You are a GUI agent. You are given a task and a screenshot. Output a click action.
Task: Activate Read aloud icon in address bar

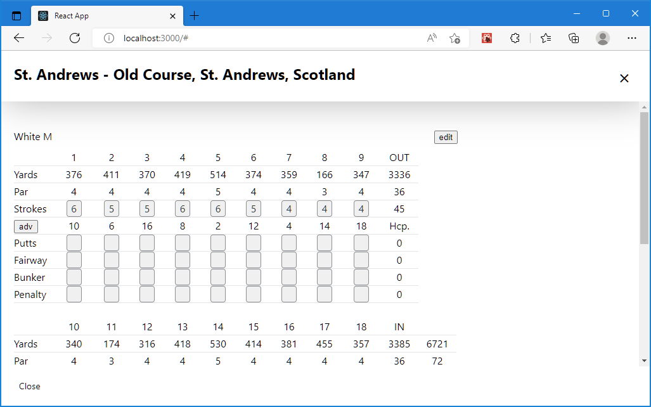click(432, 38)
